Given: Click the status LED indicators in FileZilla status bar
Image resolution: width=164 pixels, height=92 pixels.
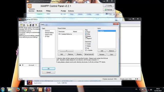Looking at the screenshot, I should point(137,79).
